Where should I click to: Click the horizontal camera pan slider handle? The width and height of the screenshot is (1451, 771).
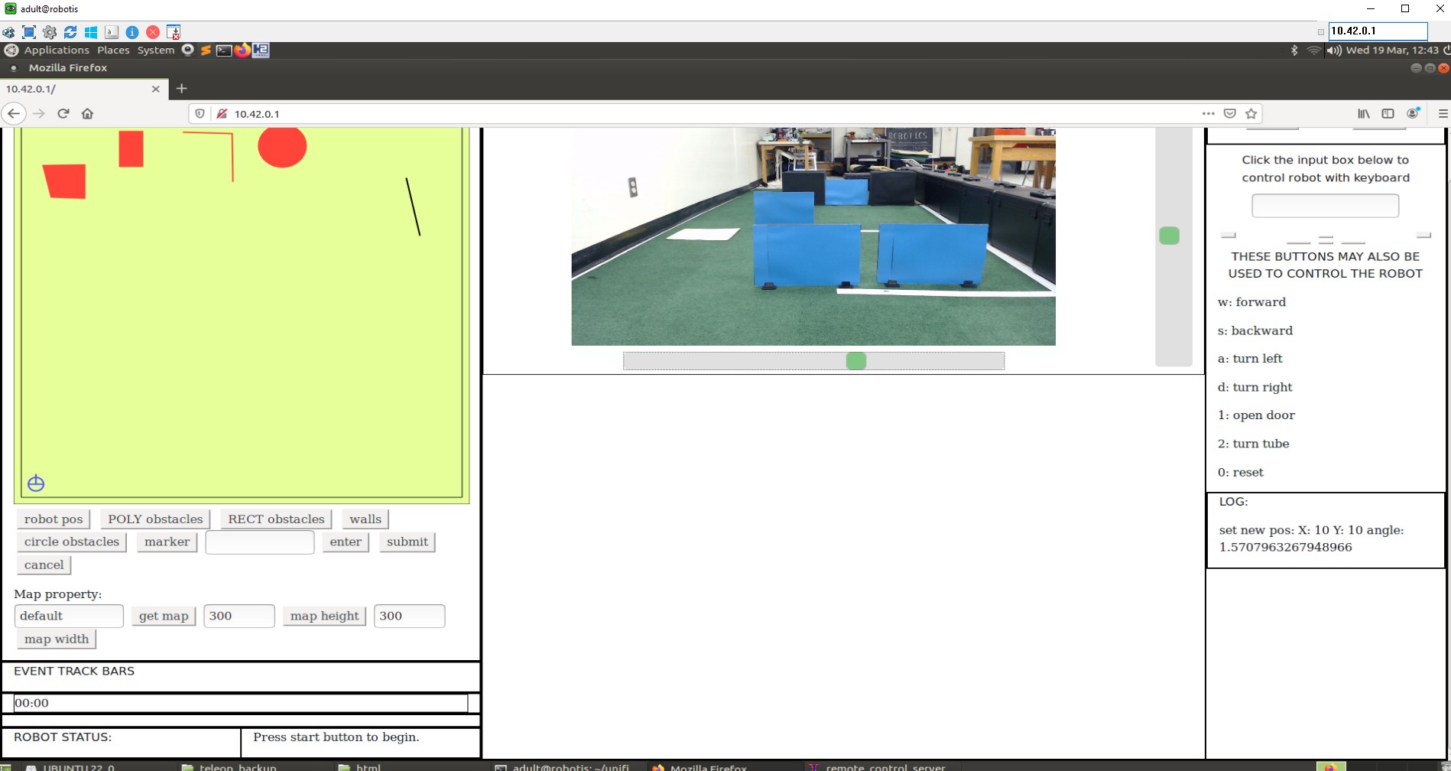[856, 361]
